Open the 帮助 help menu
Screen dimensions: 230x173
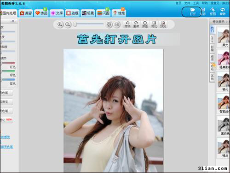205,3
